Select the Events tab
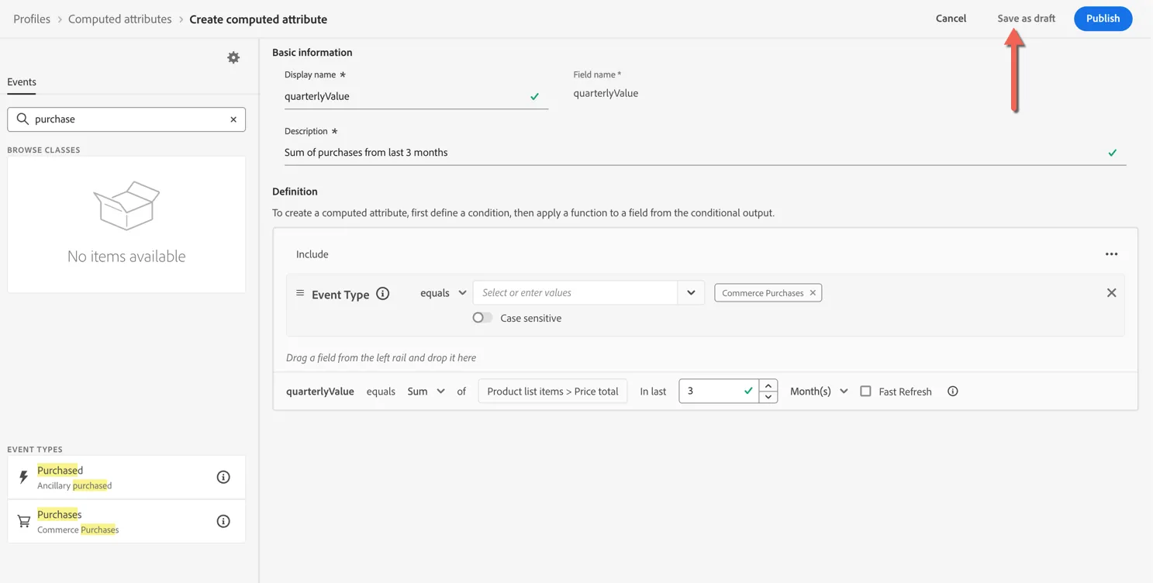This screenshot has height=583, width=1153. (x=22, y=82)
